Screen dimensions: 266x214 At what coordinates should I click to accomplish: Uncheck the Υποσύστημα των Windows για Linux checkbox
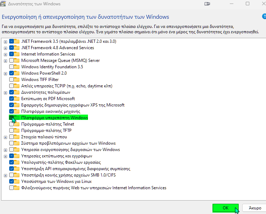[x=12, y=181]
